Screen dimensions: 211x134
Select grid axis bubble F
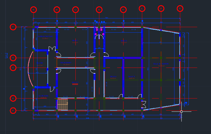(142, 8)
